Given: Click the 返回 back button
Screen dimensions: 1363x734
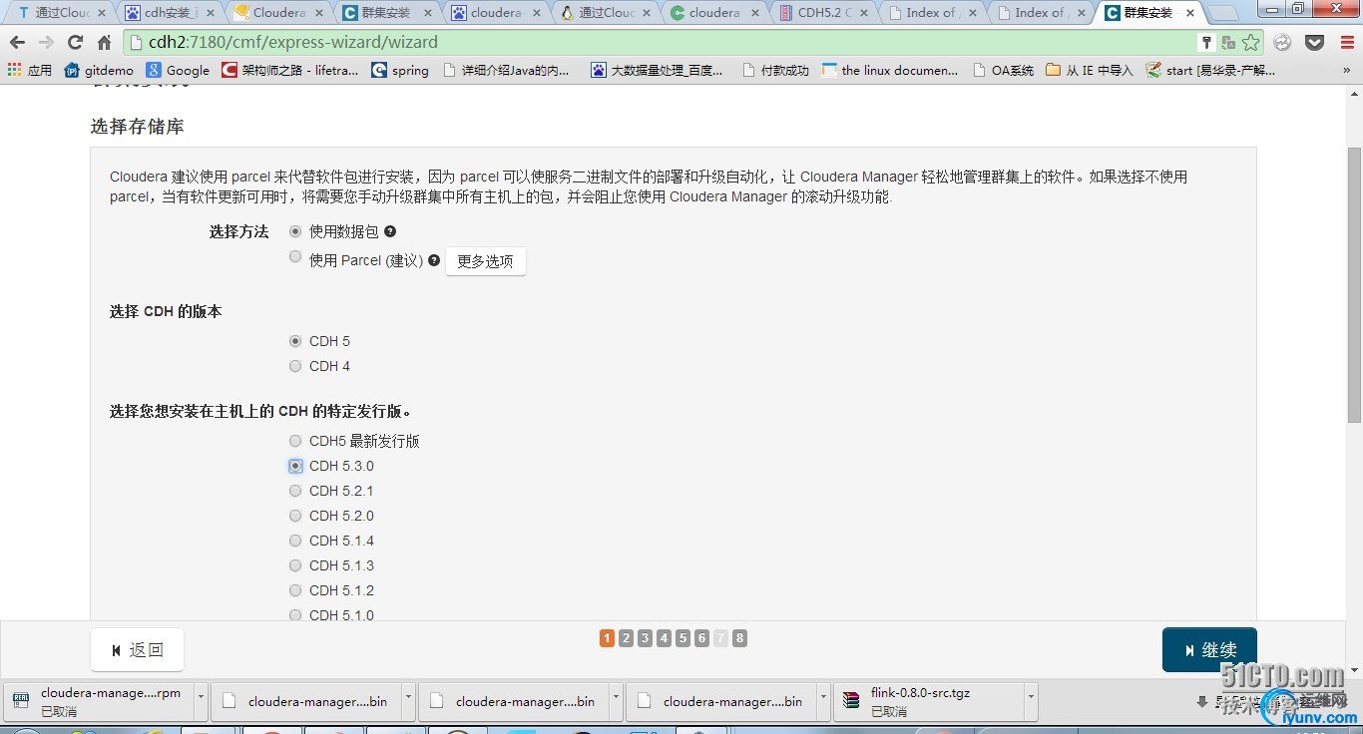Looking at the screenshot, I should pos(137,650).
